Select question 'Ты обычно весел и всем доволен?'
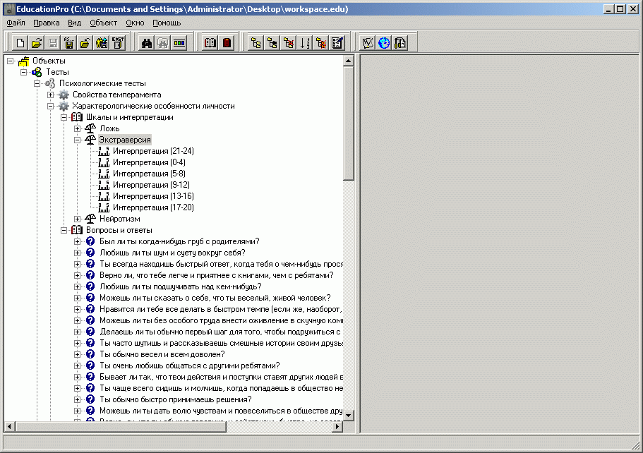The height and width of the screenshot is (453, 643). point(162,354)
